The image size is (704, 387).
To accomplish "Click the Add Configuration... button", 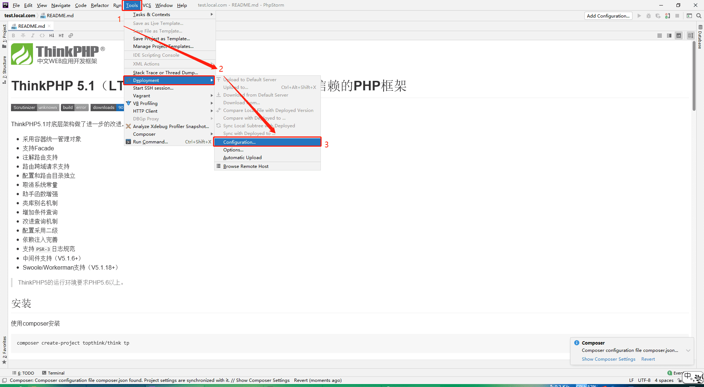I will pos(608,16).
